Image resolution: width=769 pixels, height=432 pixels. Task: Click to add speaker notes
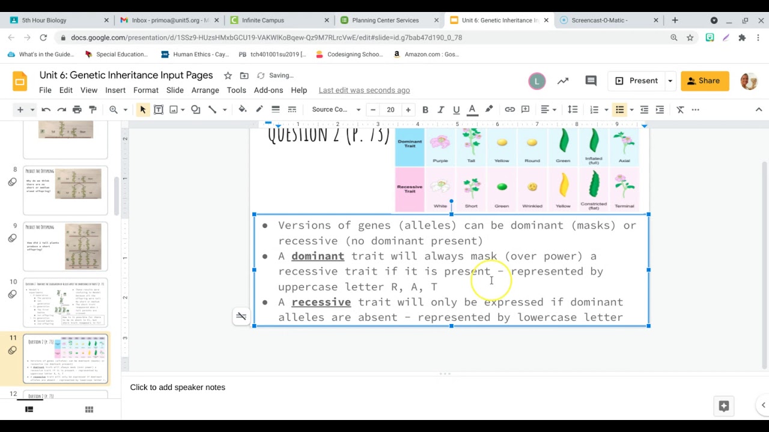point(178,387)
